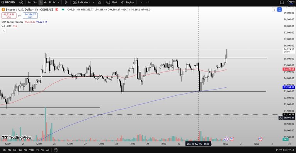296x153 pixels.
Task: Click the blue 93,334.10 EMA price label
Action: tap(289, 87)
